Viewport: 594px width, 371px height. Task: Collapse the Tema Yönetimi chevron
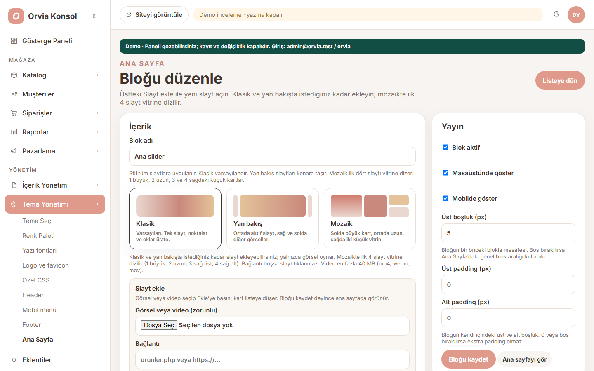(x=97, y=204)
